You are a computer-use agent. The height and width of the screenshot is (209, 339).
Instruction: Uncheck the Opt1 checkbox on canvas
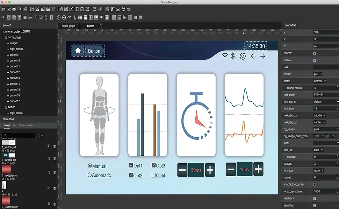[131, 165]
